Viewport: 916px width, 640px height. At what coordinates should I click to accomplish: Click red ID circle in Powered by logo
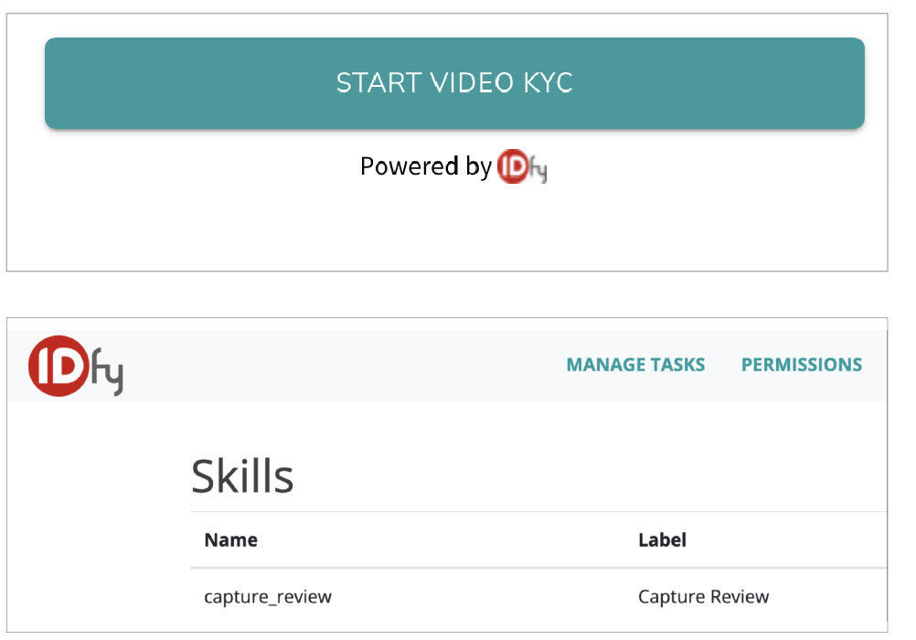[510, 167]
